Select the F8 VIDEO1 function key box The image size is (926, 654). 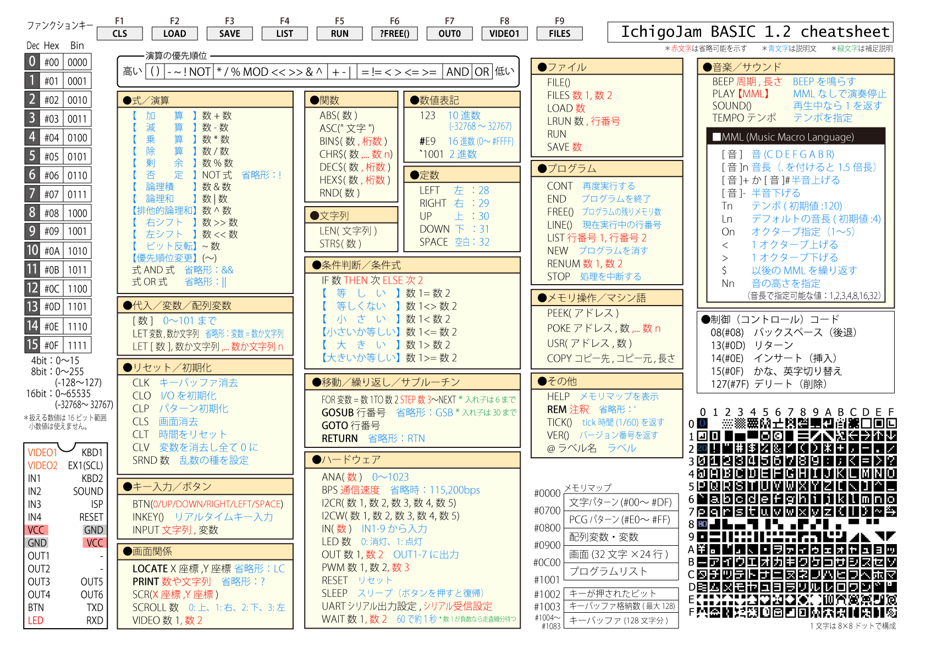[x=504, y=34]
